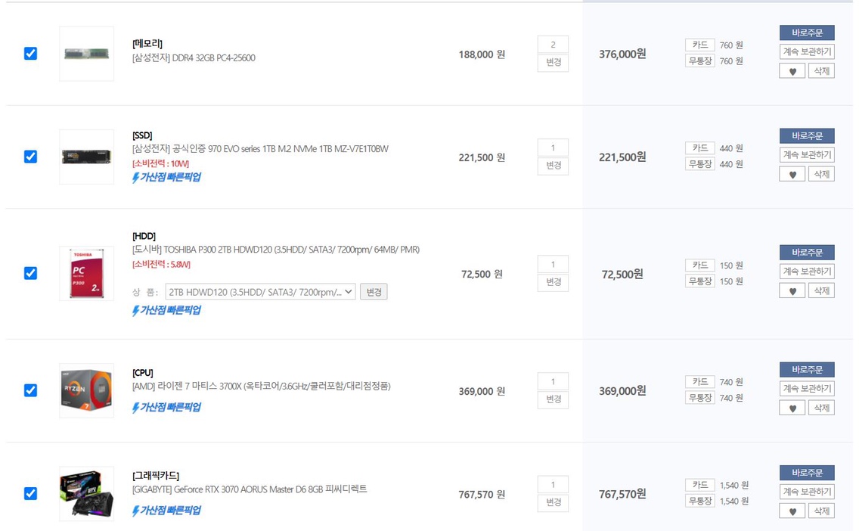Add the Samsung SSD to wishlist heart
Screen dimensions: 859x531
pyautogui.click(x=792, y=174)
